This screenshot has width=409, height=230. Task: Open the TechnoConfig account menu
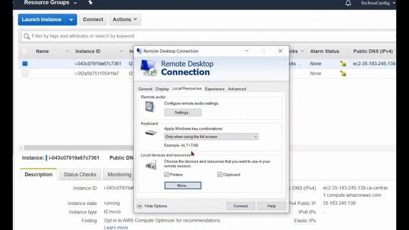(378, 3)
